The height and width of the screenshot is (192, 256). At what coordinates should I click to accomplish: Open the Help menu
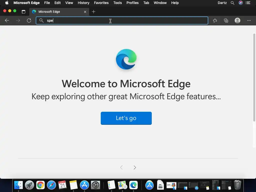click(x=175, y=3)
